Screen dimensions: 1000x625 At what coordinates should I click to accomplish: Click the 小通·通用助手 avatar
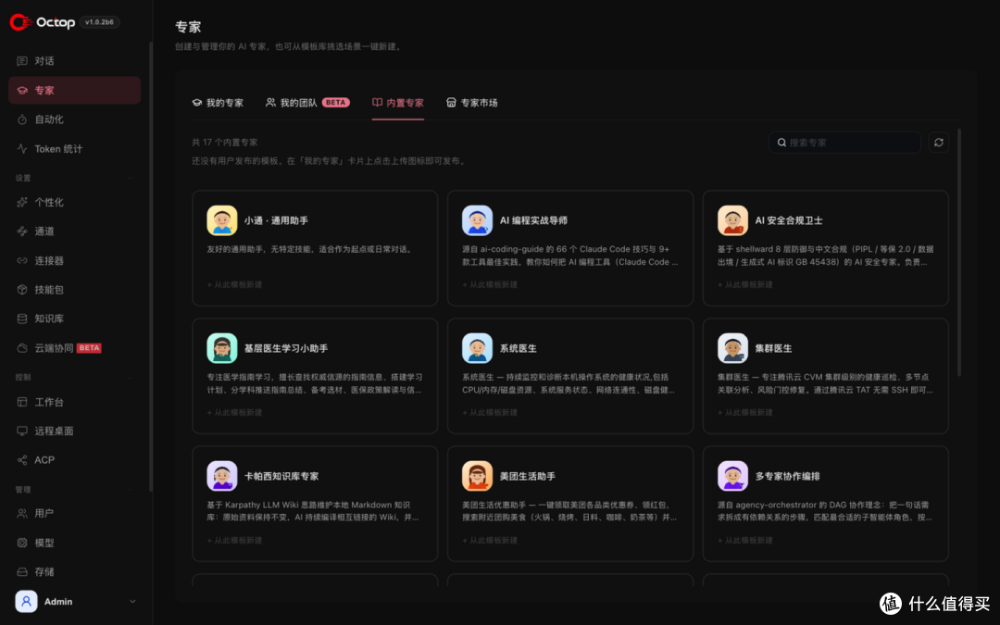[x=222, y=220]
